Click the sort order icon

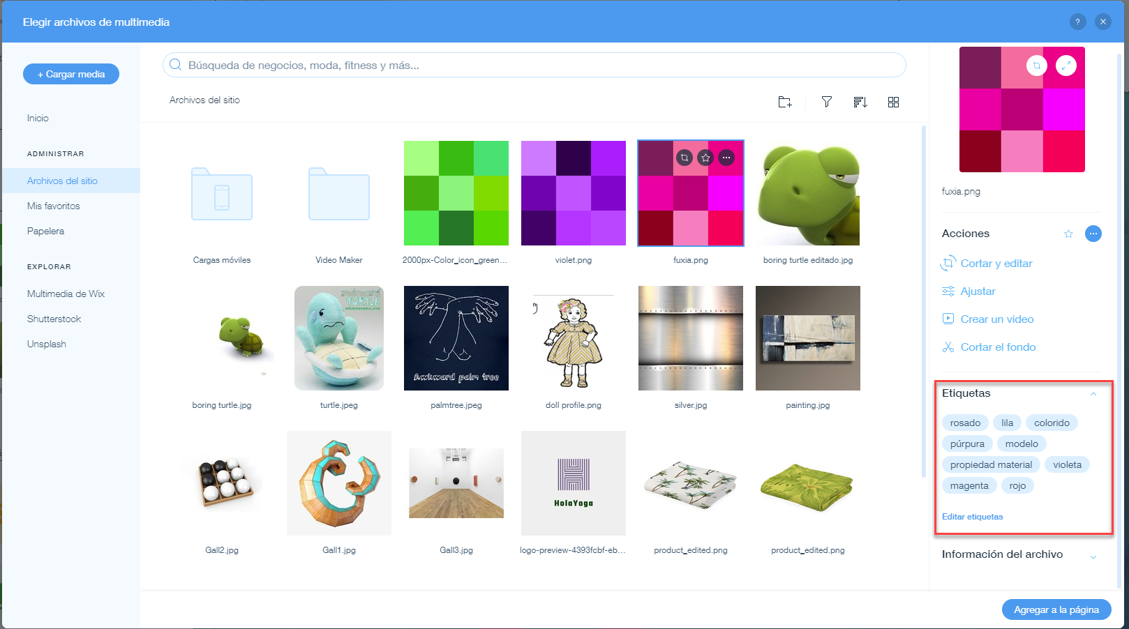tap(860, 102)
